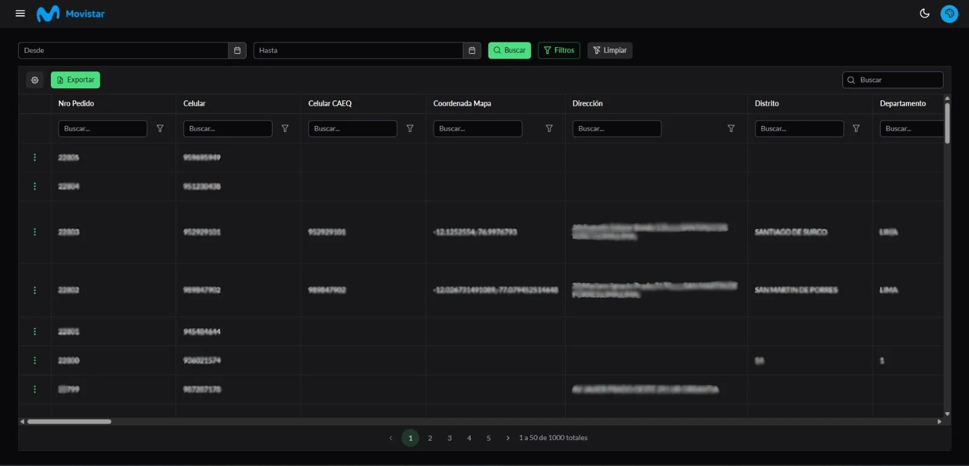Open the Filtros button
This screenshot has height=466, width=969.
tap(559, 50)
